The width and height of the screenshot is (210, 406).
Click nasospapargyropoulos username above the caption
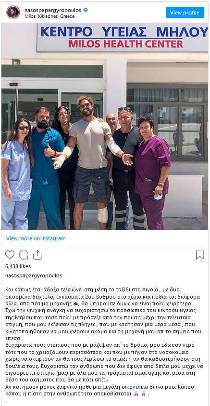click(34, 276)
